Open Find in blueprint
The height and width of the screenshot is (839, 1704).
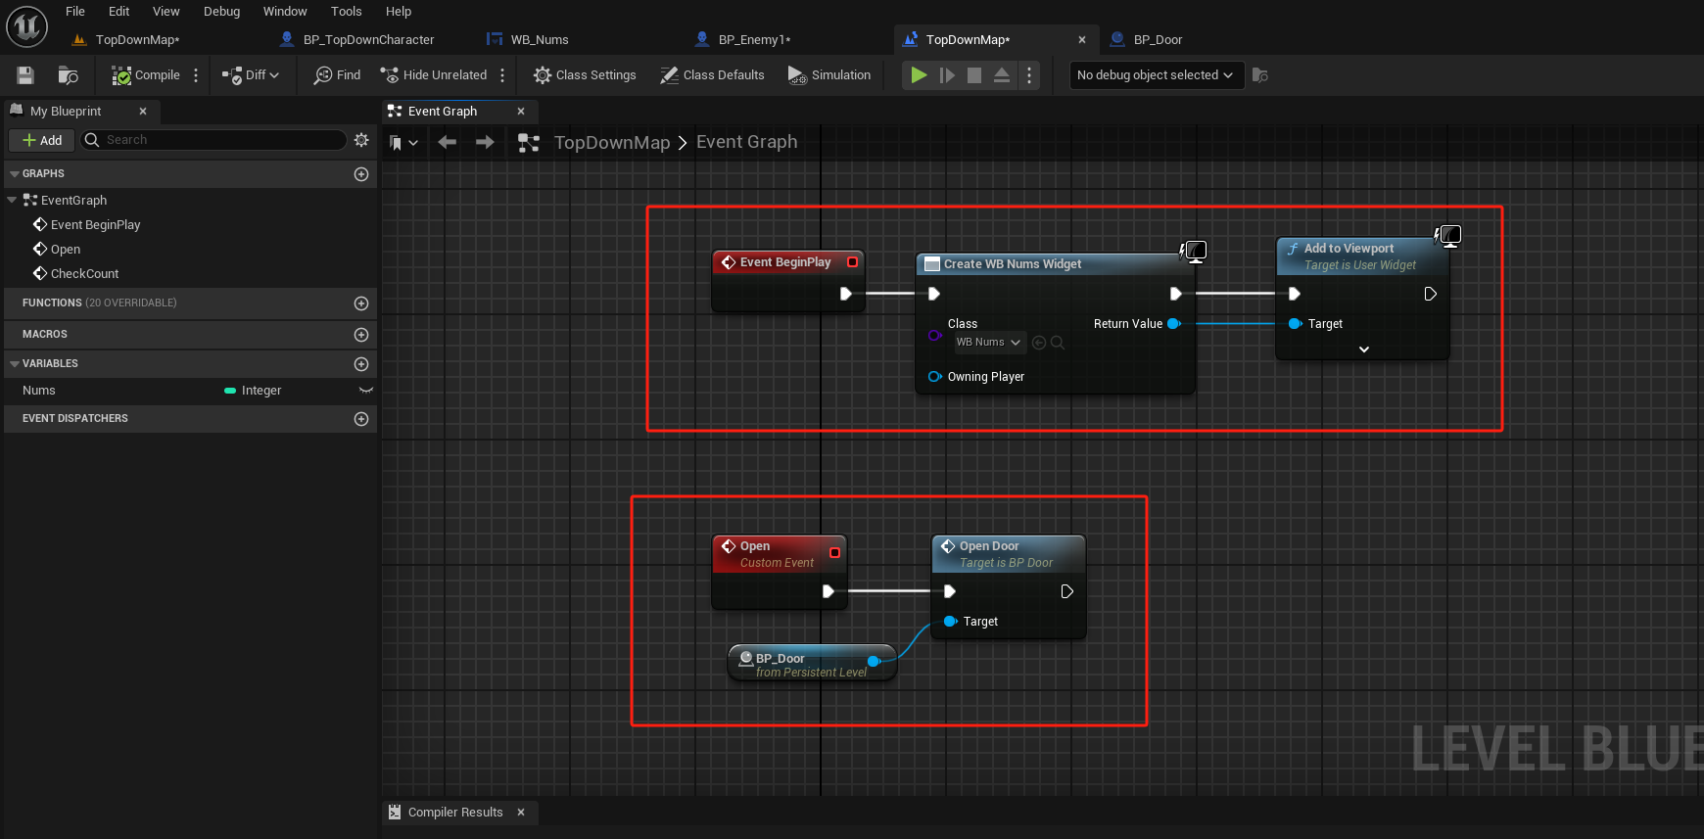337,75
